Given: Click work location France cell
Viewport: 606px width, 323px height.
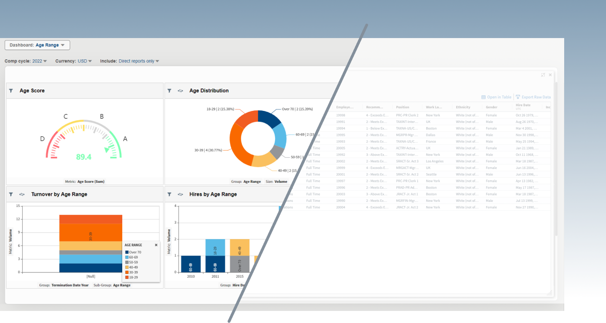Looking at the screenshot, I should [431, 141].
